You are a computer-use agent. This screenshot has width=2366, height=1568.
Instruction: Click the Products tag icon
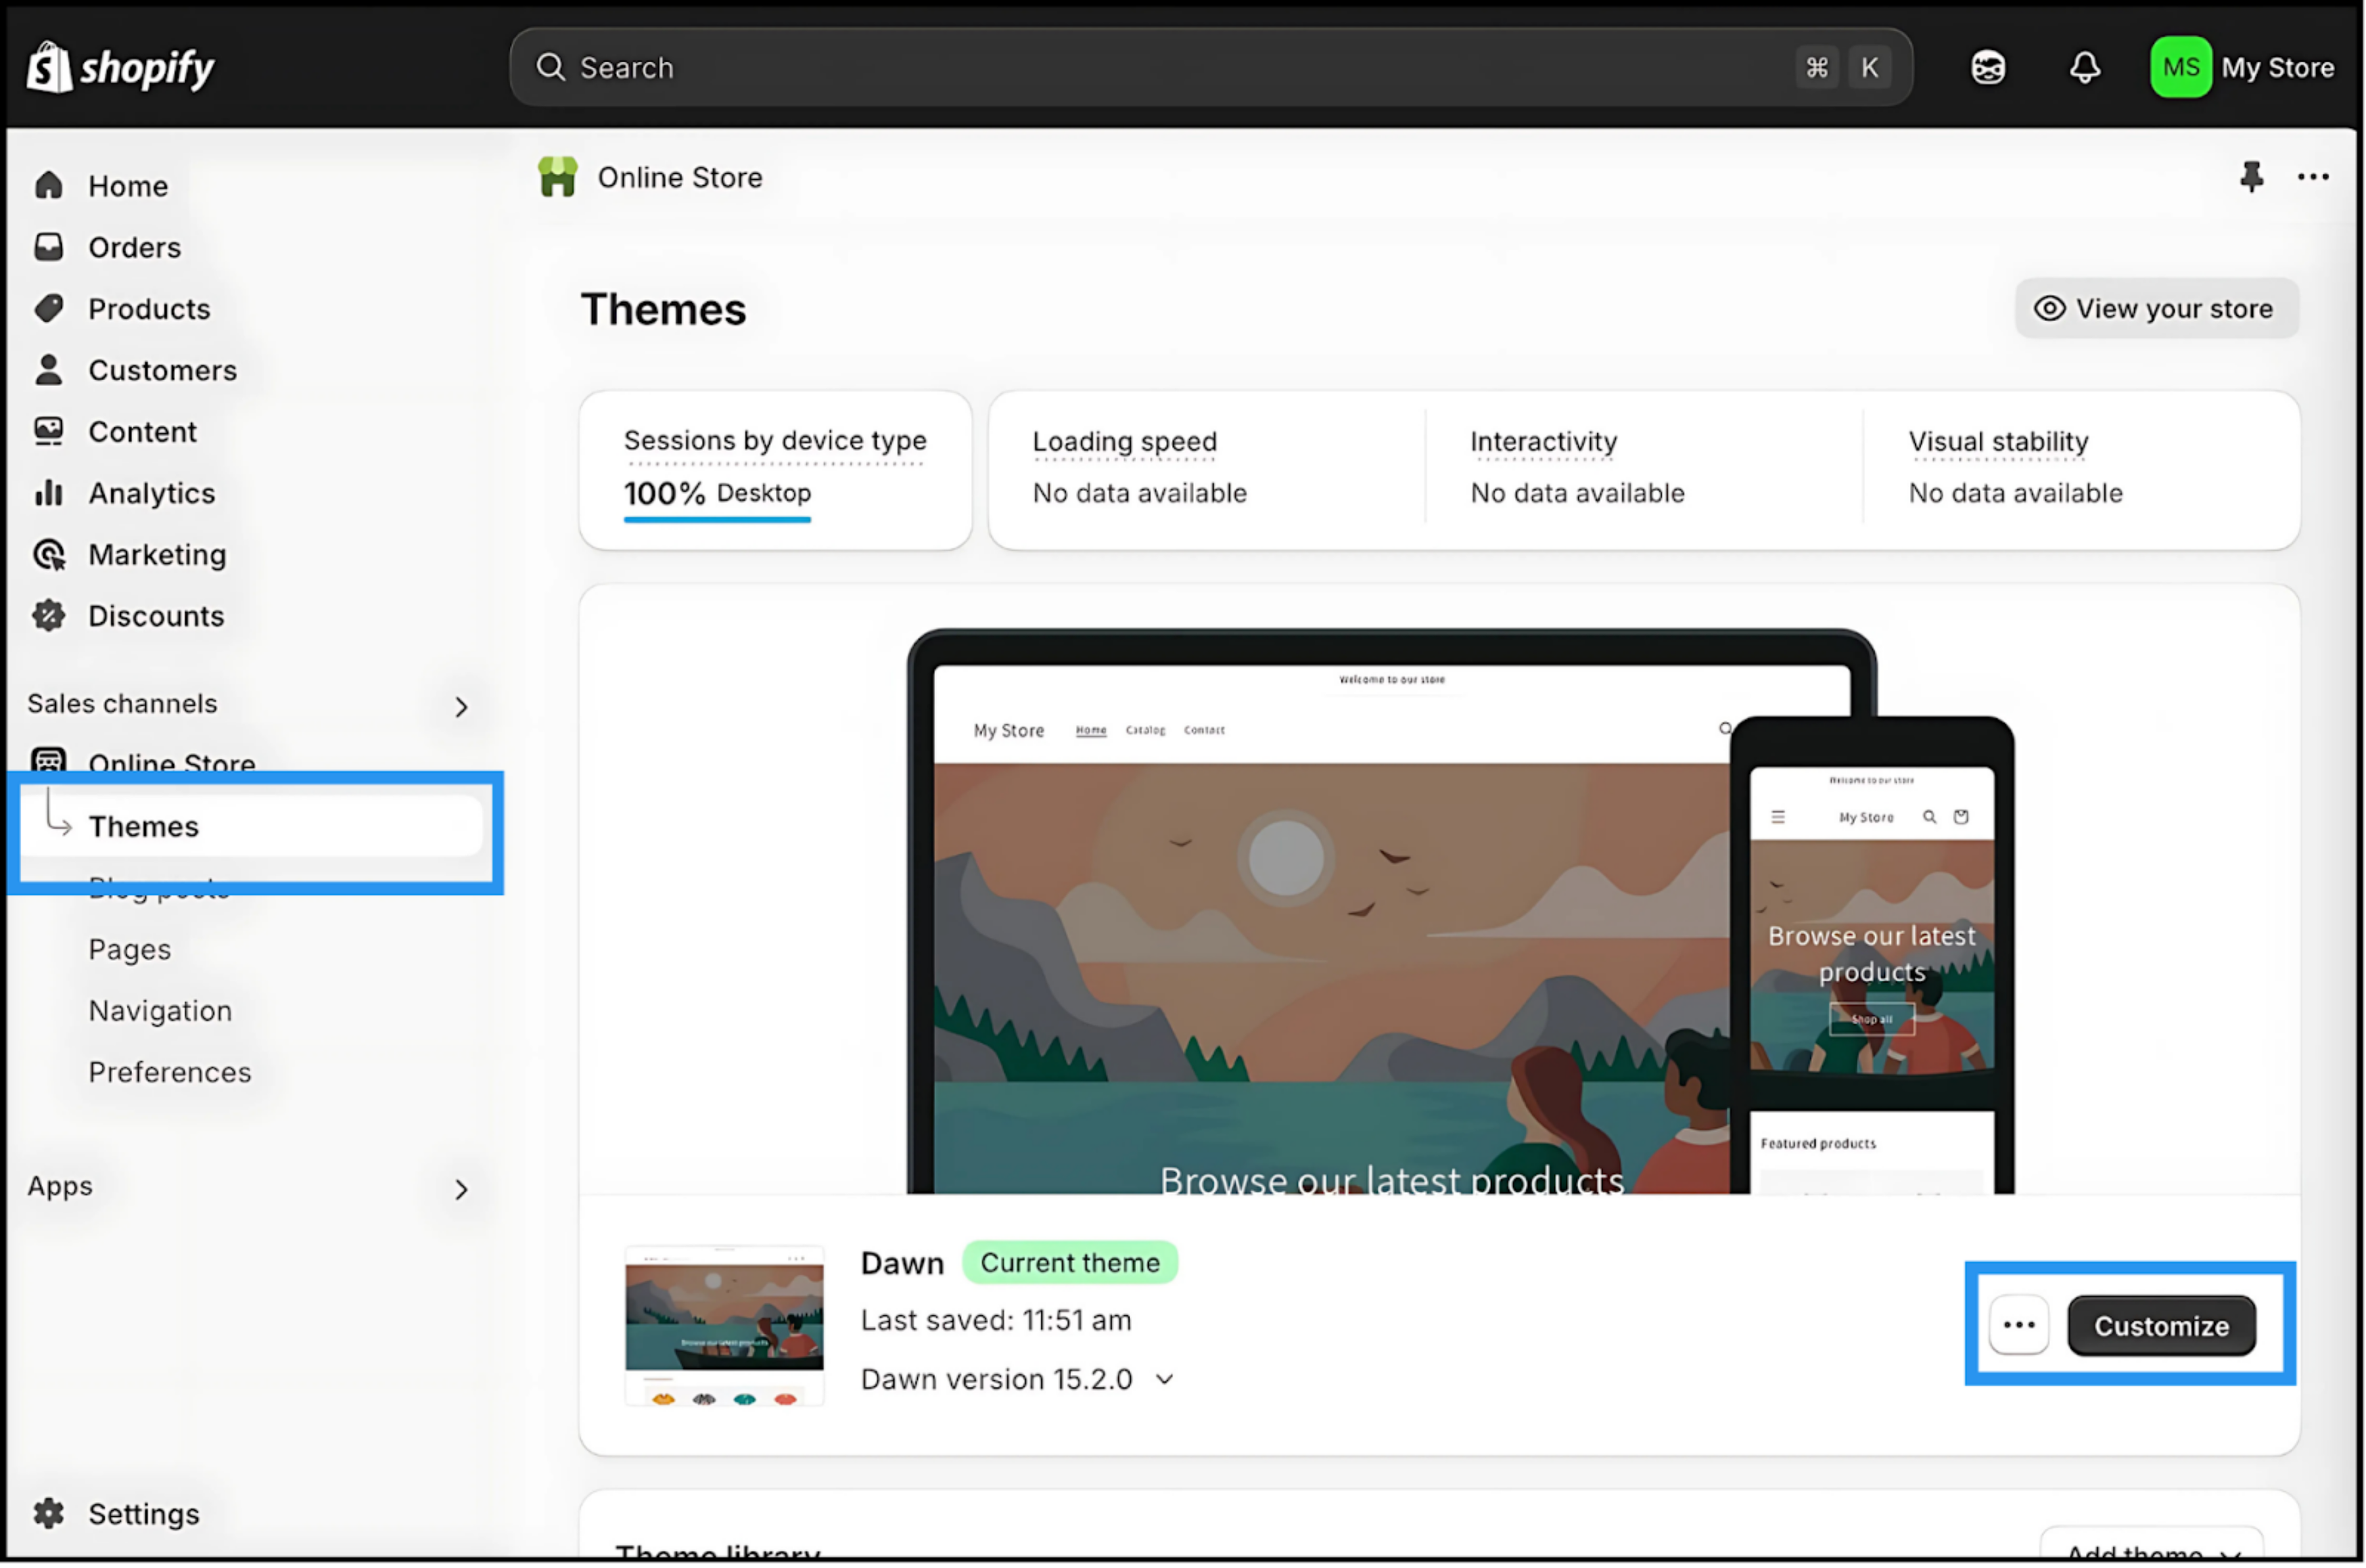[48, 308]
